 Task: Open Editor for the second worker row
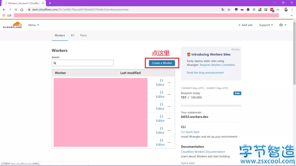click(160, 94)
